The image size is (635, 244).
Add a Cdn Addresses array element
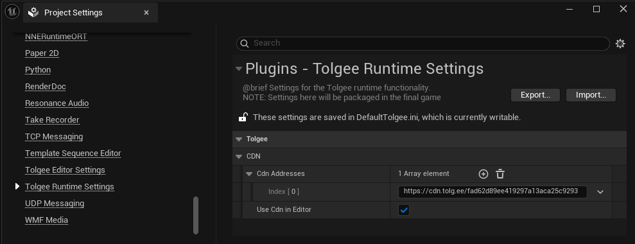(x=483, y=174)
